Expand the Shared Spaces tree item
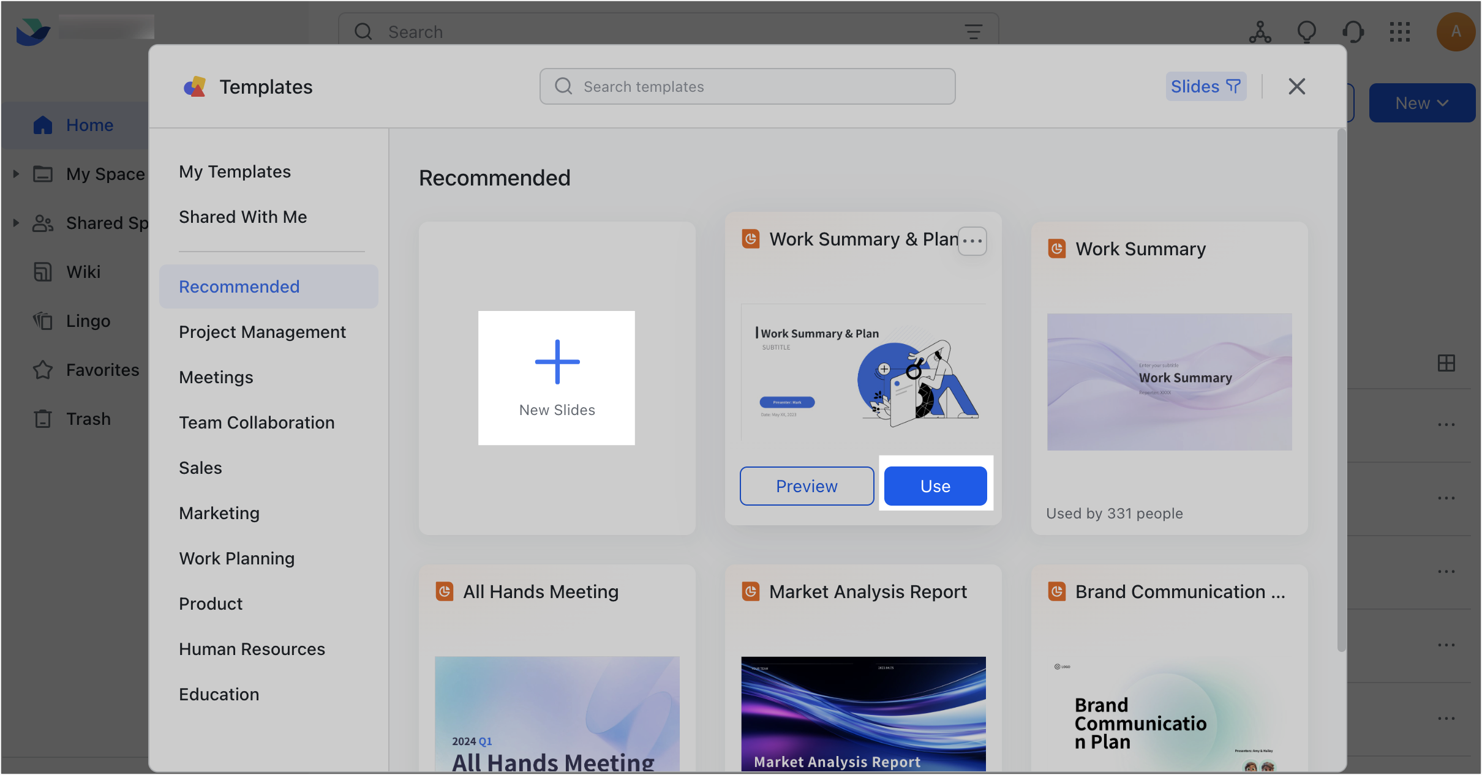Screen dimensions: 1482x775 tap(16, 223)
